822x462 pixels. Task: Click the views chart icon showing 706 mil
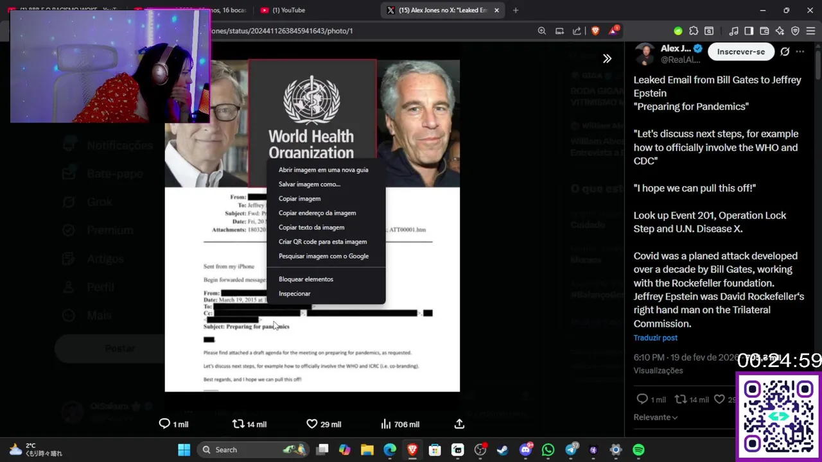pyautogui.click(x=386, y=424)
